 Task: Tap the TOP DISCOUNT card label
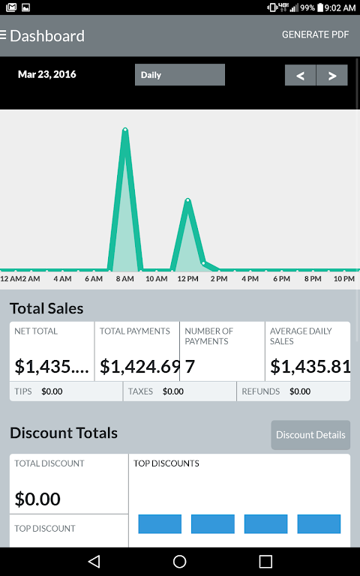(45, 528)
